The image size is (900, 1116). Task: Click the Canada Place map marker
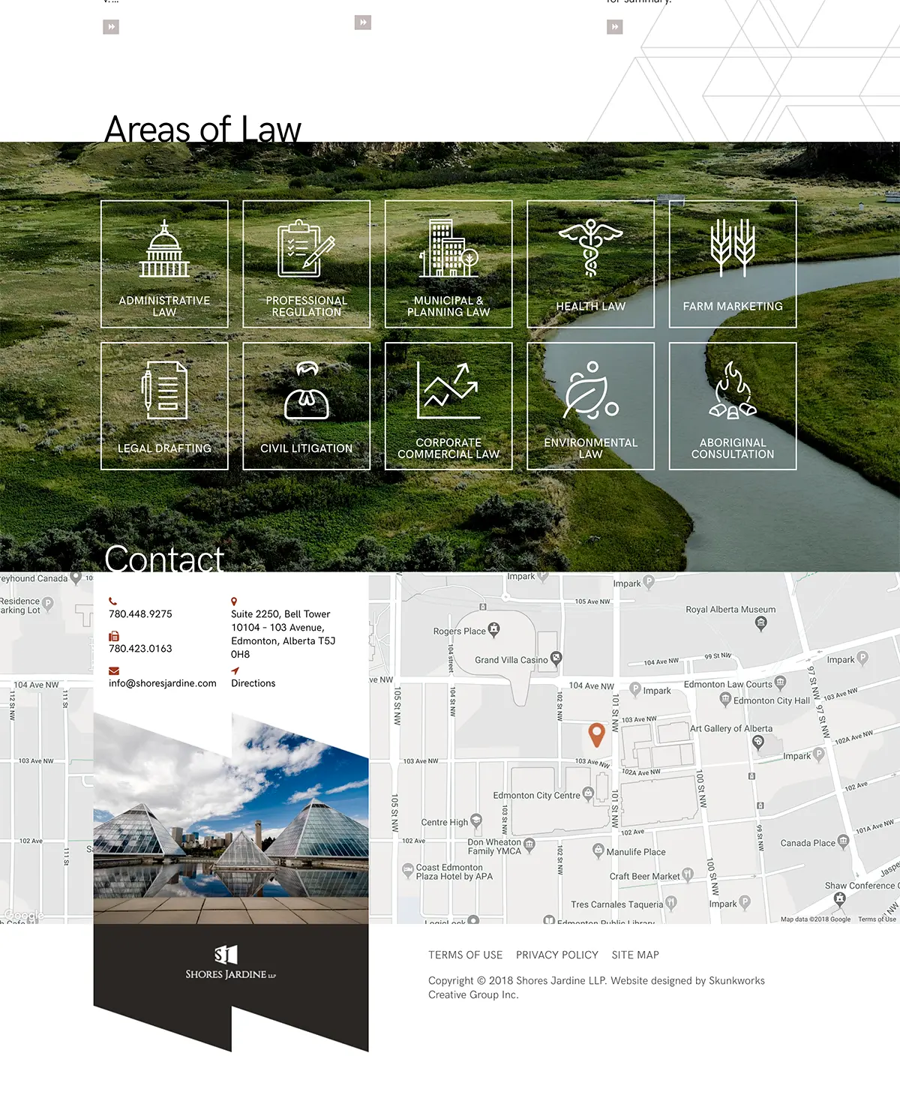pos(843,841)
